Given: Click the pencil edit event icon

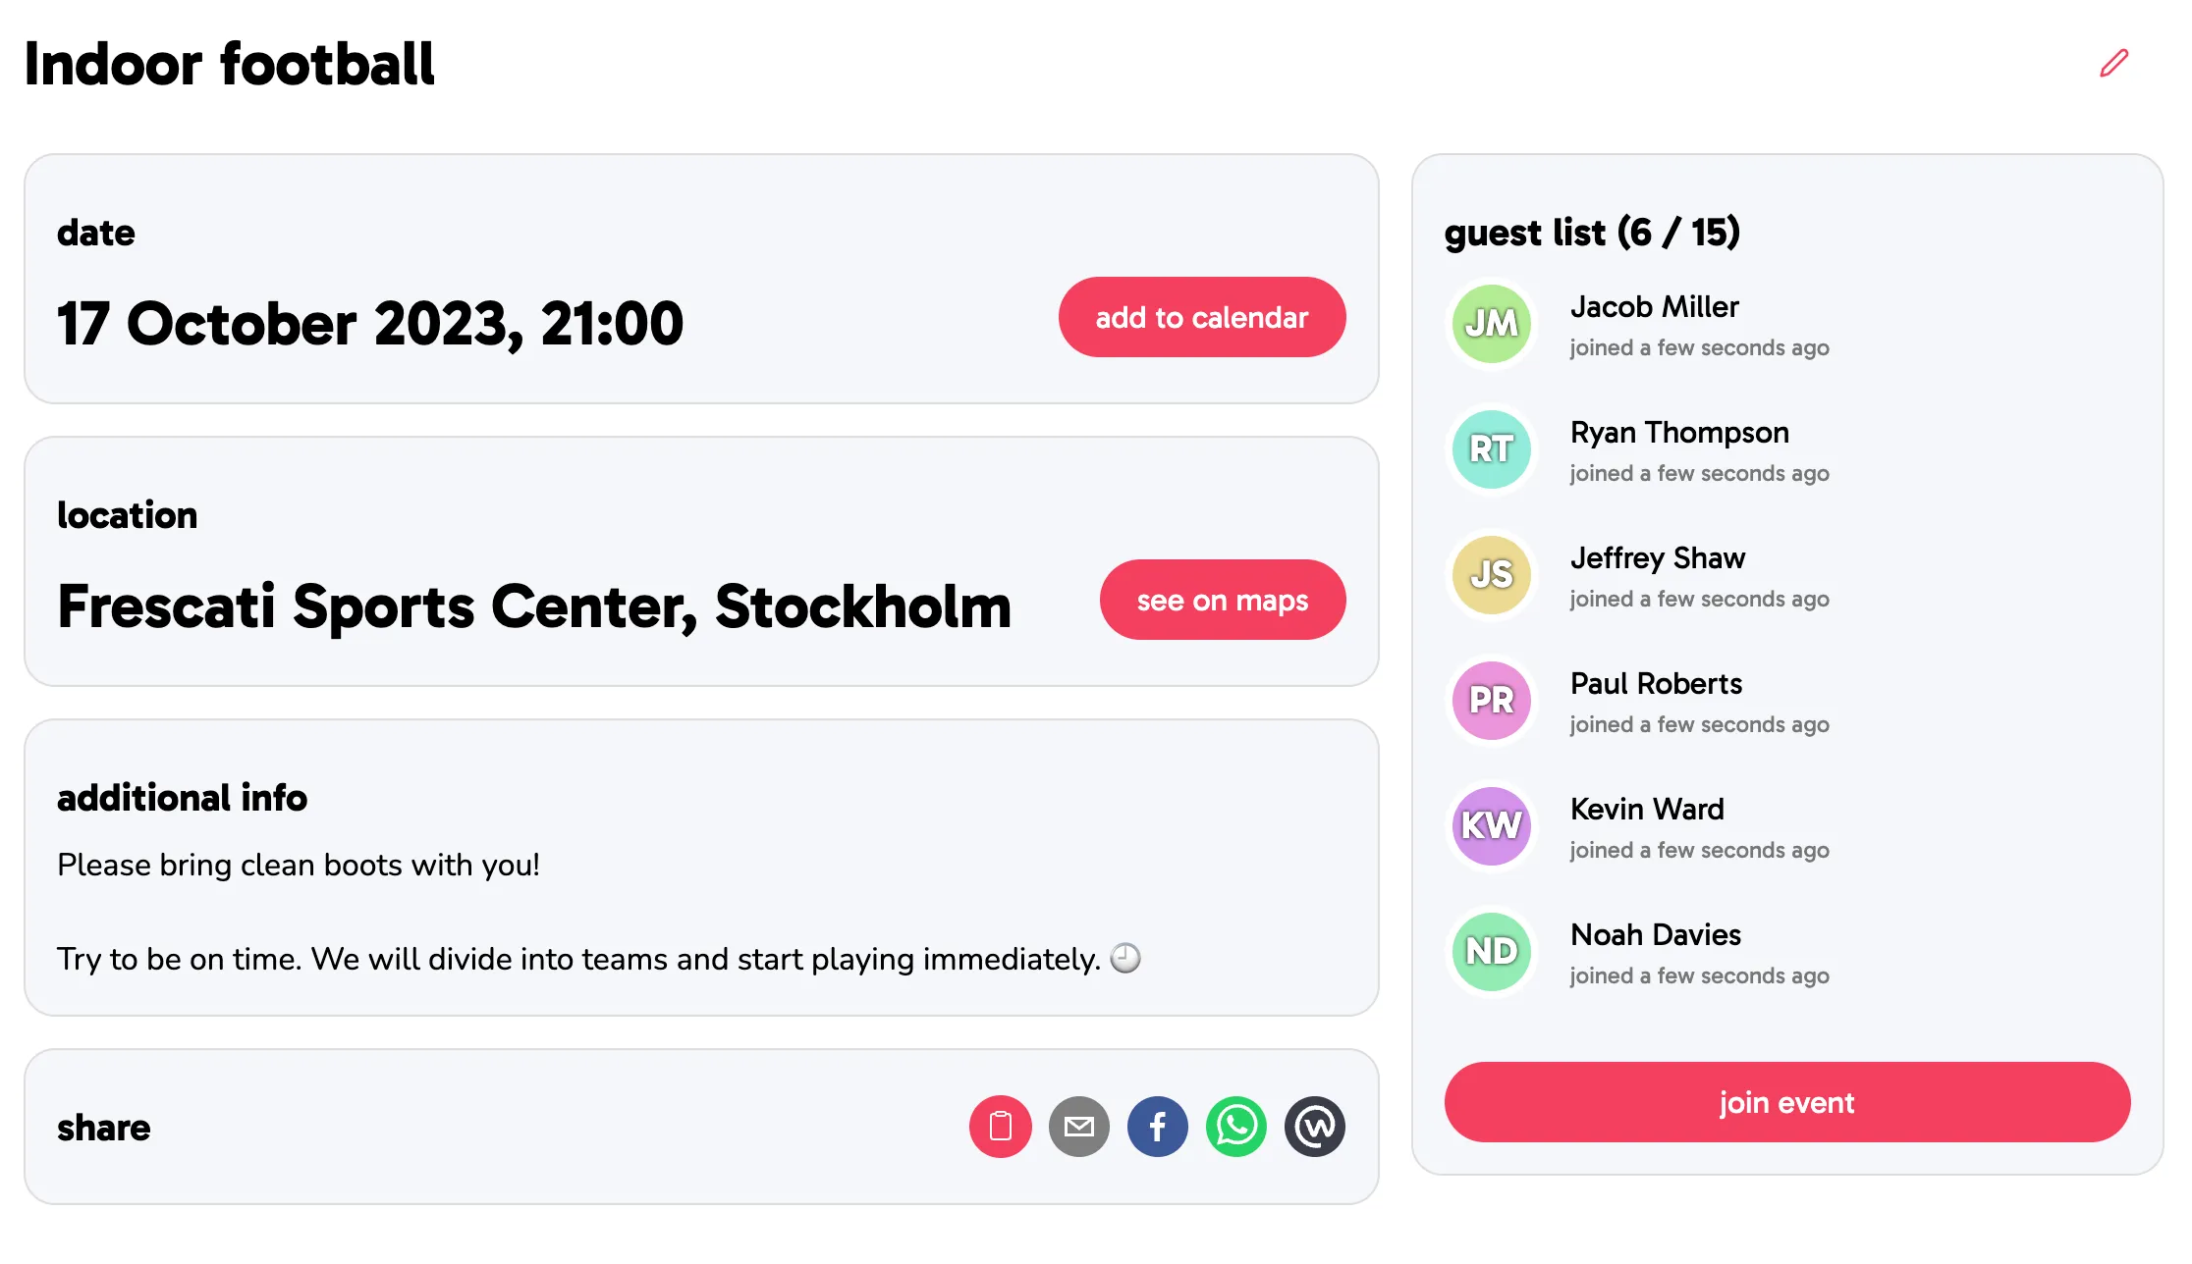Looking at the screenshot, I should 2113,64.
